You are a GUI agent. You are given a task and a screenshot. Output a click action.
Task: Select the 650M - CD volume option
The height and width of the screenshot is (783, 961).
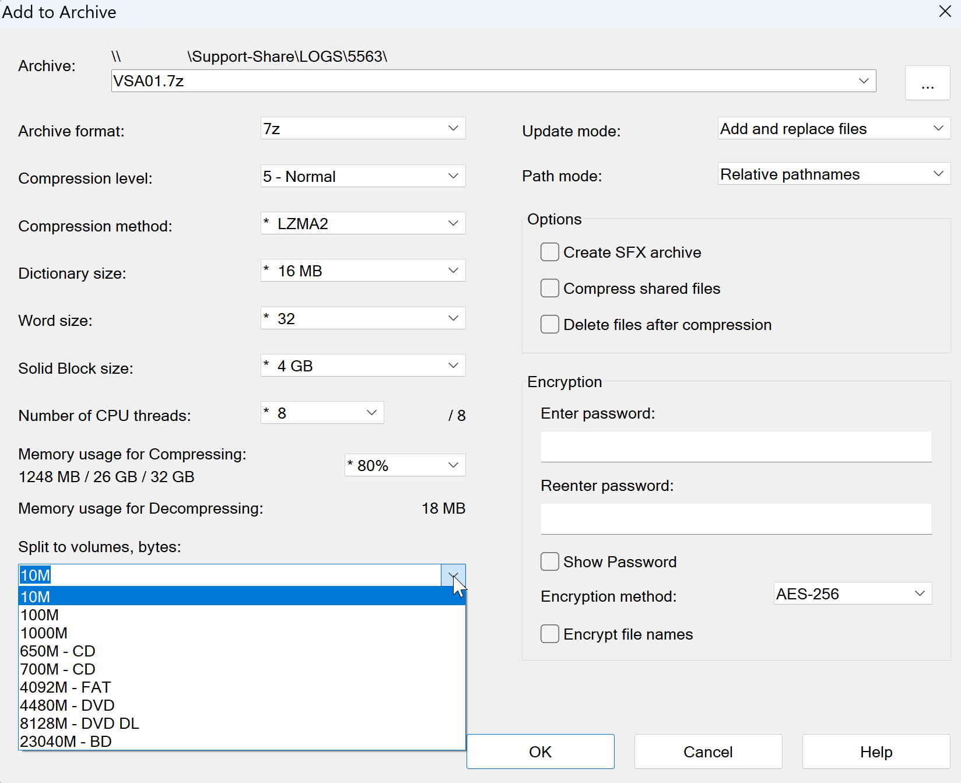242,651
